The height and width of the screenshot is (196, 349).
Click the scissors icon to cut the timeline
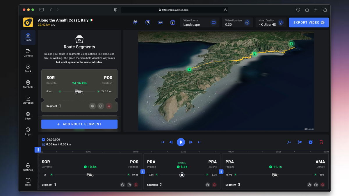click(x=300, y=142)
